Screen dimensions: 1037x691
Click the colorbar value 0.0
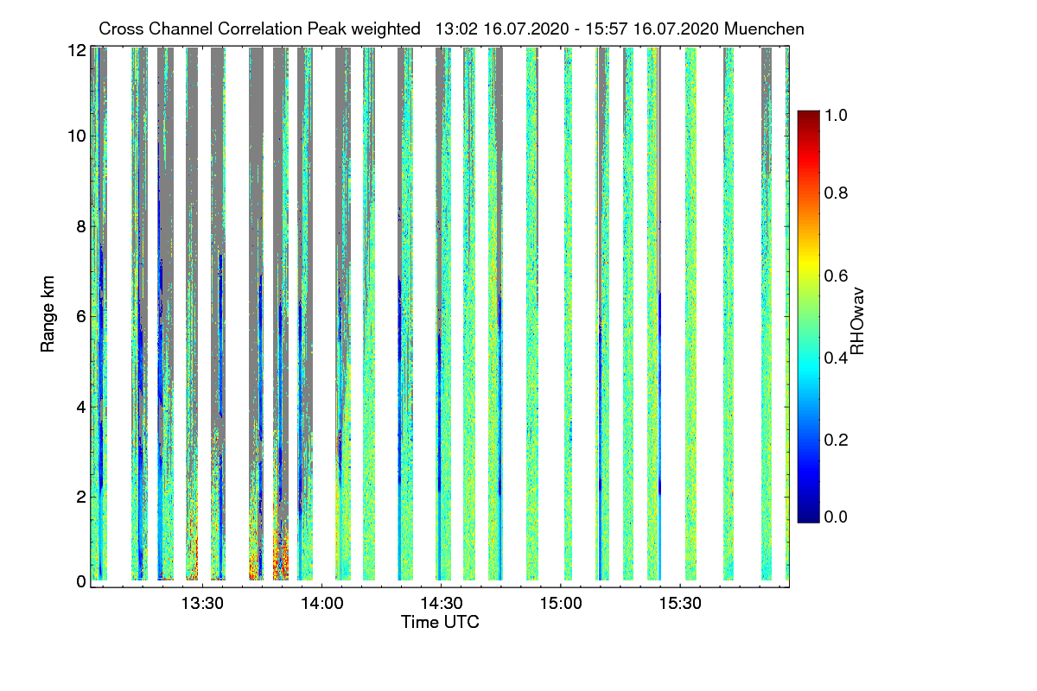(835, 517)
